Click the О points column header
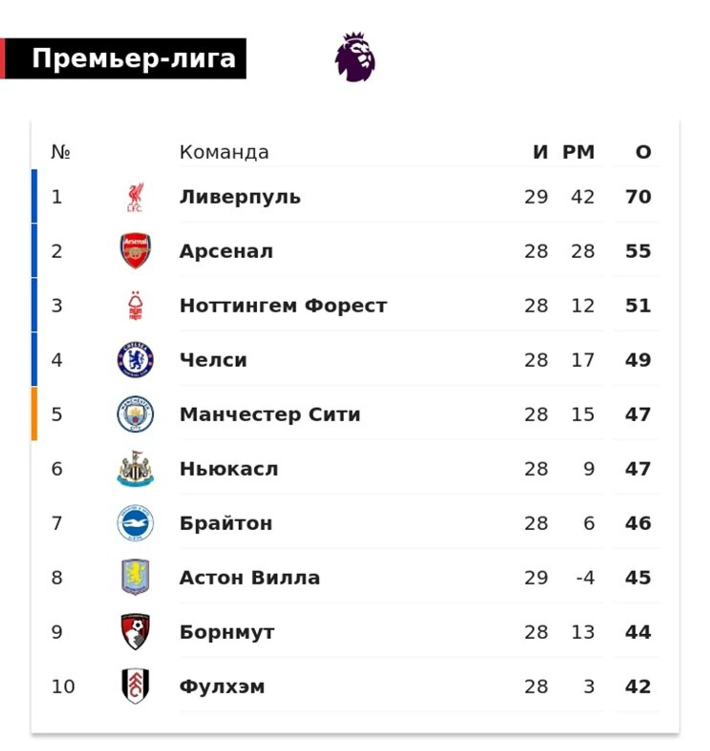This screenshot has height=751, width=710. coord(643,152)
